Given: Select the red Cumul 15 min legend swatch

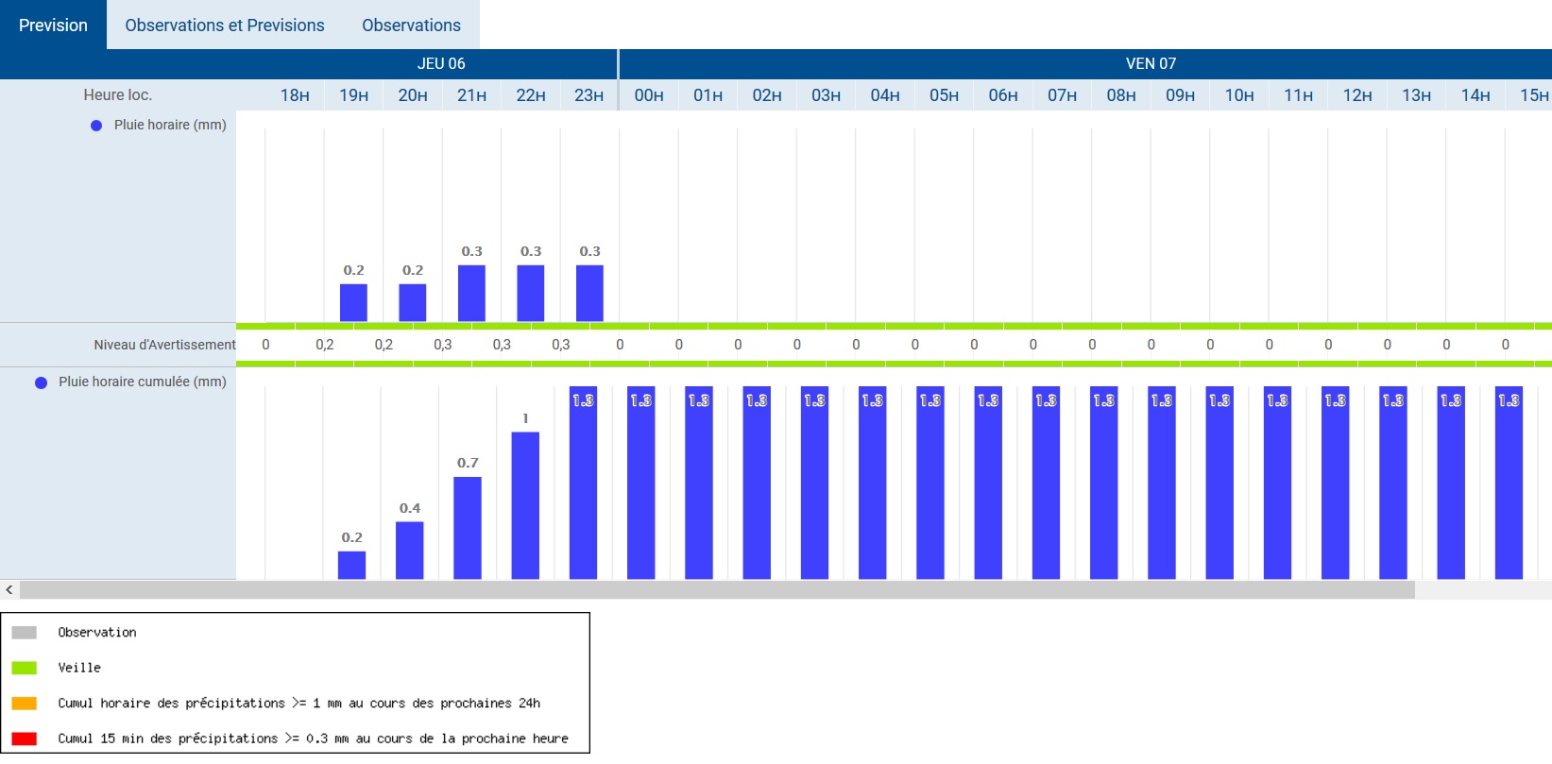Looking at the screenshot, I should (x=25, y=739).
